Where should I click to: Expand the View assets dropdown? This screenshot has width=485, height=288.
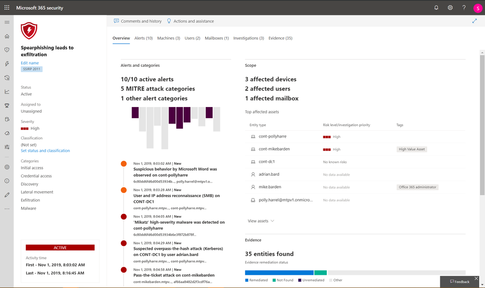coord(261,221)
